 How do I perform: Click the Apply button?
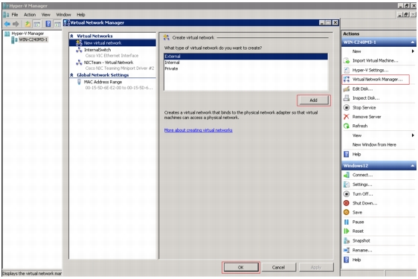[316, 267]
